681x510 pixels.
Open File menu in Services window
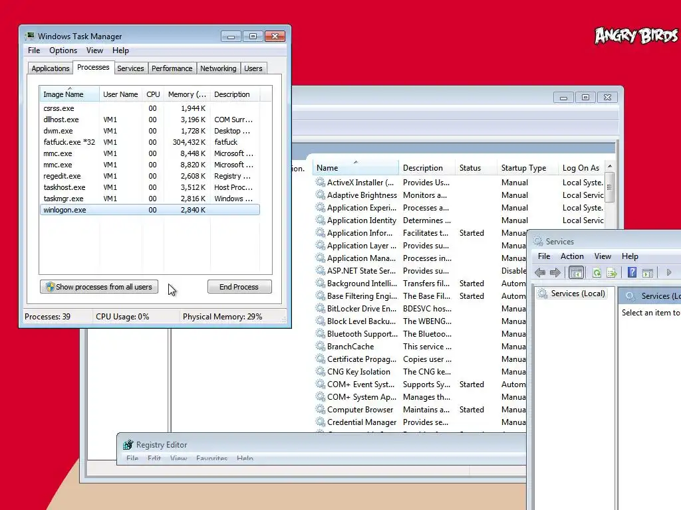(x=544, y=256)
